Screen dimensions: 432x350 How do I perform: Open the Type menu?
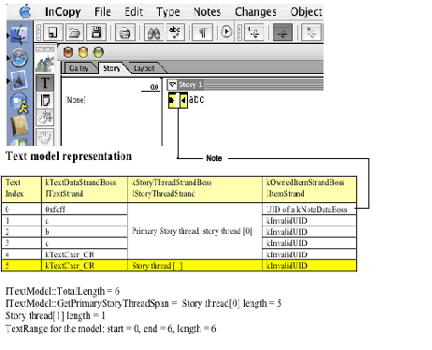168,12
